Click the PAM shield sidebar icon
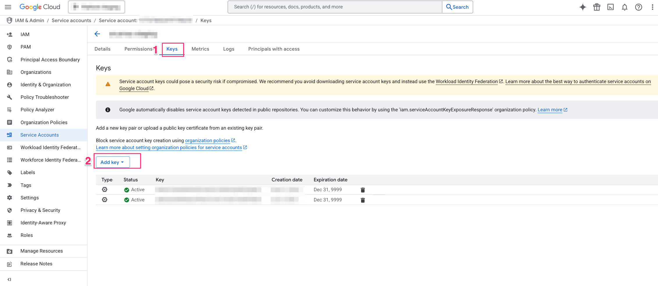This screenshot has height=286, width=658. [10, 47]
